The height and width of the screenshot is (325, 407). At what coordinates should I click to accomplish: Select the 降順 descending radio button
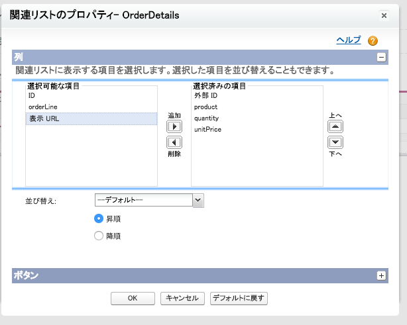pos(99,236)
